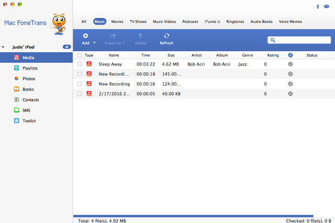Collapse the Jude' iPod device tree
Viewport: 335px width, 223px height.
tap(3, 47)
